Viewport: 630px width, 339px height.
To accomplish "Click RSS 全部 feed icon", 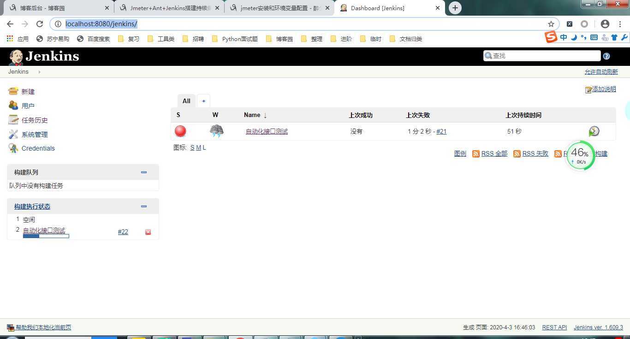I will coord(476,154).
